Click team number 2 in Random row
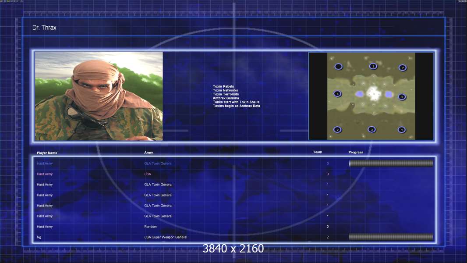 tap(328, 227)
